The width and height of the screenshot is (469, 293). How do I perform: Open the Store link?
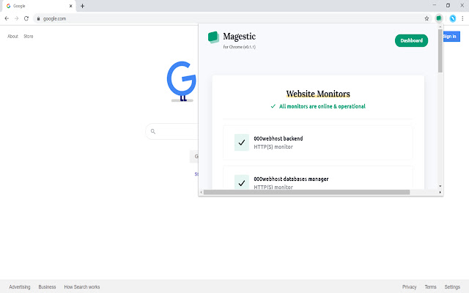[29, 36]
